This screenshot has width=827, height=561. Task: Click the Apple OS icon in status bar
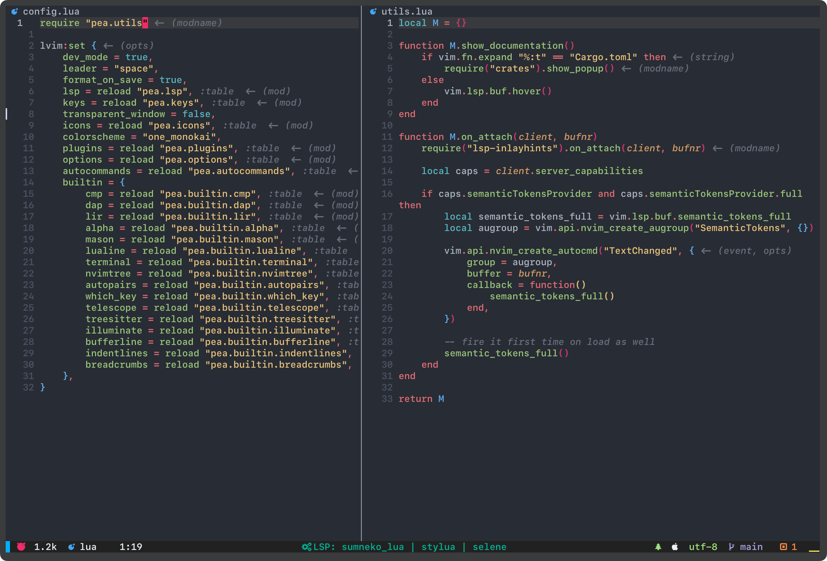675,547
